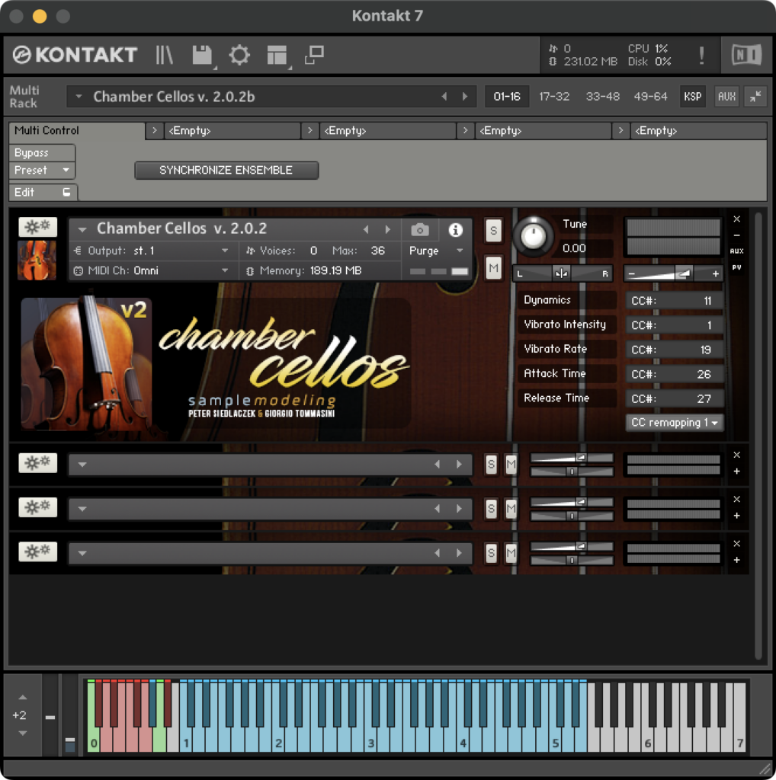The height and width of the screenshot is (780, 776).
Task: Click the volume minus button
Action: pos(632,273)
